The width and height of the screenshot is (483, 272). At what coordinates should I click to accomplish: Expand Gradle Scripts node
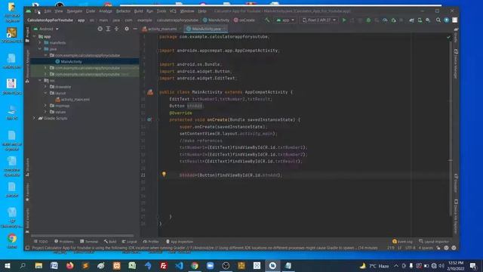pos(34,118)
